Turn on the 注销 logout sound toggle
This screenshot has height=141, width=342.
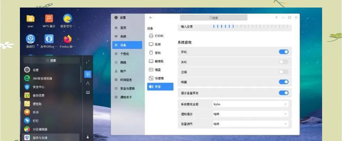tap(283, 72)
